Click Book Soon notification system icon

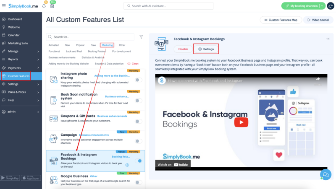click(54, 100)
